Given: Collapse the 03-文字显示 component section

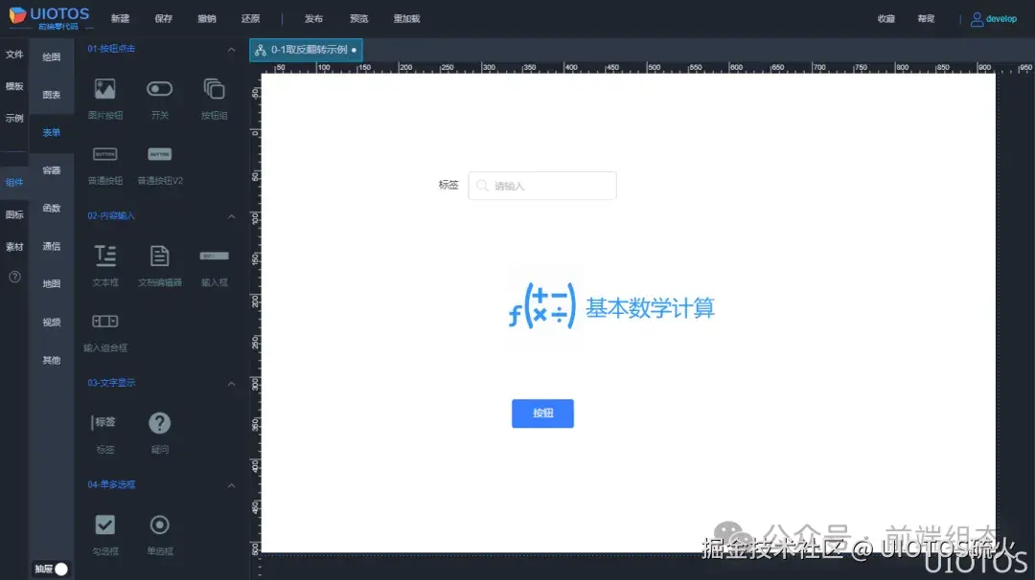Looking at the screenshot, I should pos(231,382).
